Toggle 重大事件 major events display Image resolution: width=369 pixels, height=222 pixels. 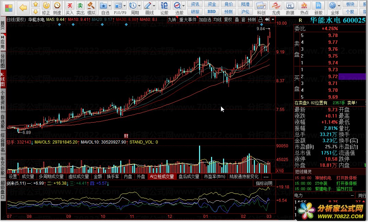point(188,20)
